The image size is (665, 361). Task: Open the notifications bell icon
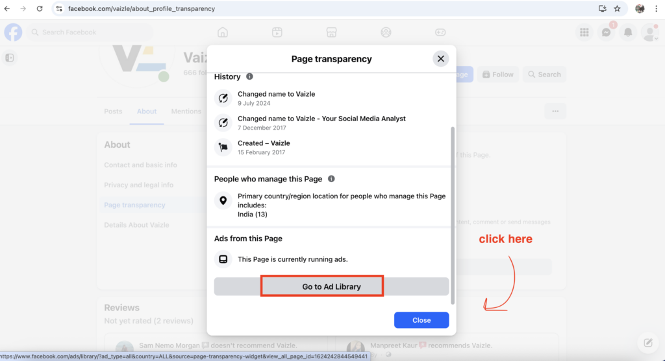pyautogui.click(x=628, y=32)
